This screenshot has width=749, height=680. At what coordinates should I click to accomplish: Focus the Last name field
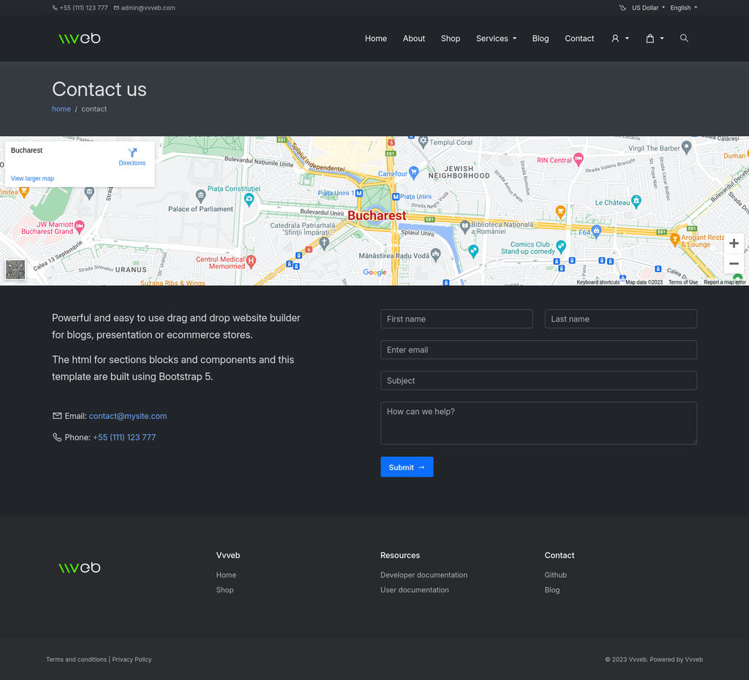620,319
